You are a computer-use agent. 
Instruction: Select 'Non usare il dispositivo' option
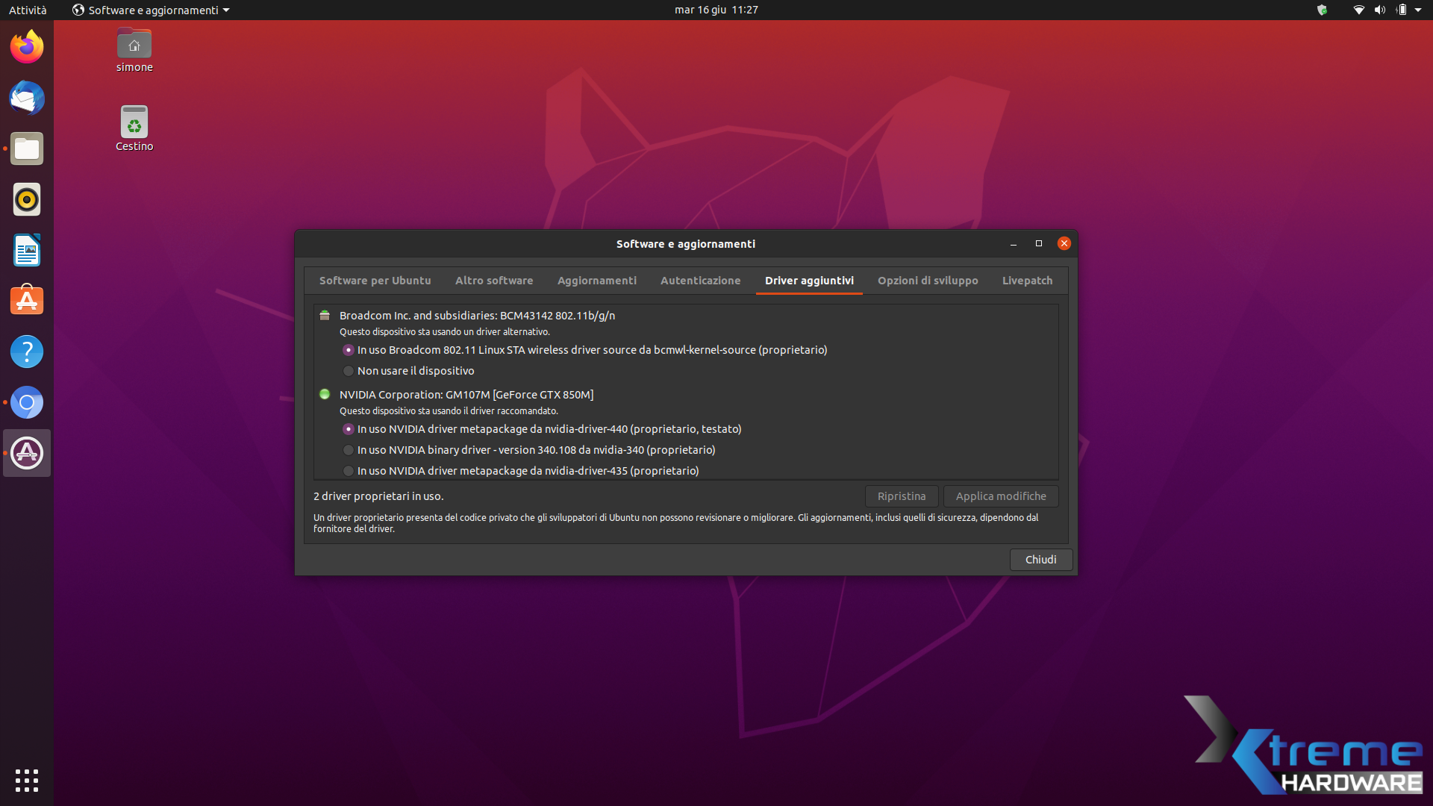click(x=349, y=371)
